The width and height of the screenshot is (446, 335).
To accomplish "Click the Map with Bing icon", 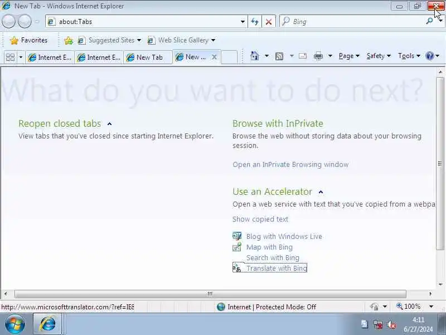I will pyautogui.click(x=237, y=247).
